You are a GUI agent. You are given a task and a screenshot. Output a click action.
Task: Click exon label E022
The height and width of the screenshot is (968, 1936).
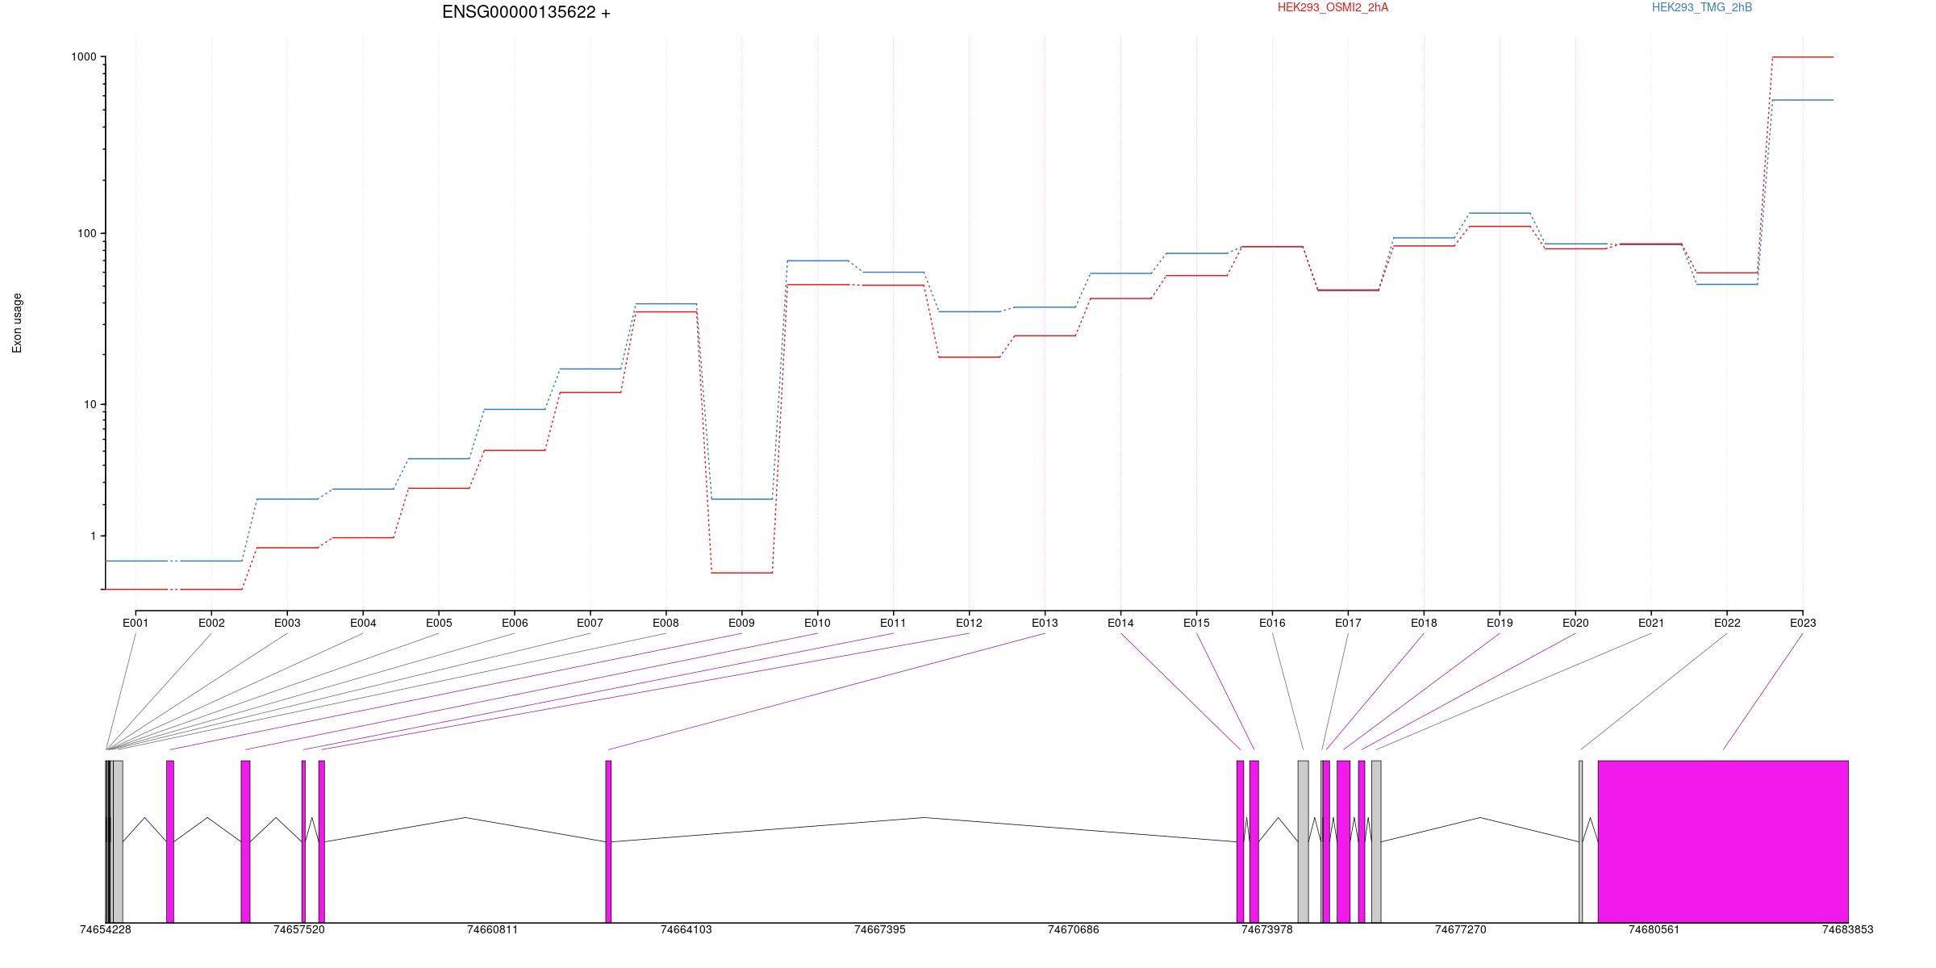tap(1727, 623)
